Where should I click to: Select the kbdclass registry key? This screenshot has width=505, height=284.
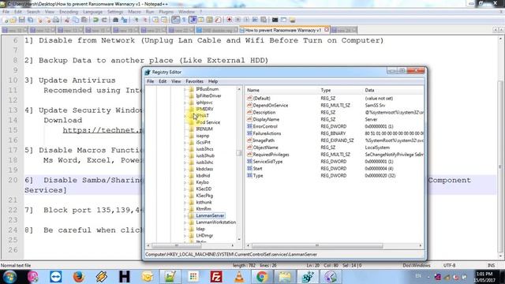[x=204, y=169]
